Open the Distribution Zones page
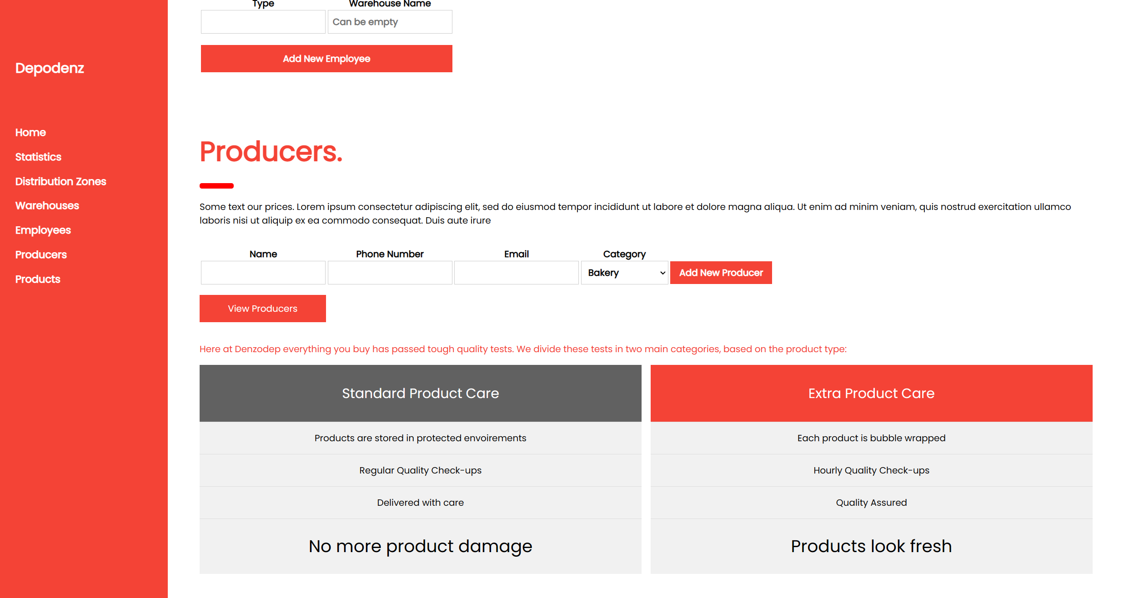The image size is (1124, 598). [60, 181]
